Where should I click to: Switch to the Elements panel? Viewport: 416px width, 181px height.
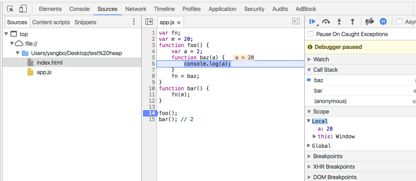pos(50,9)
